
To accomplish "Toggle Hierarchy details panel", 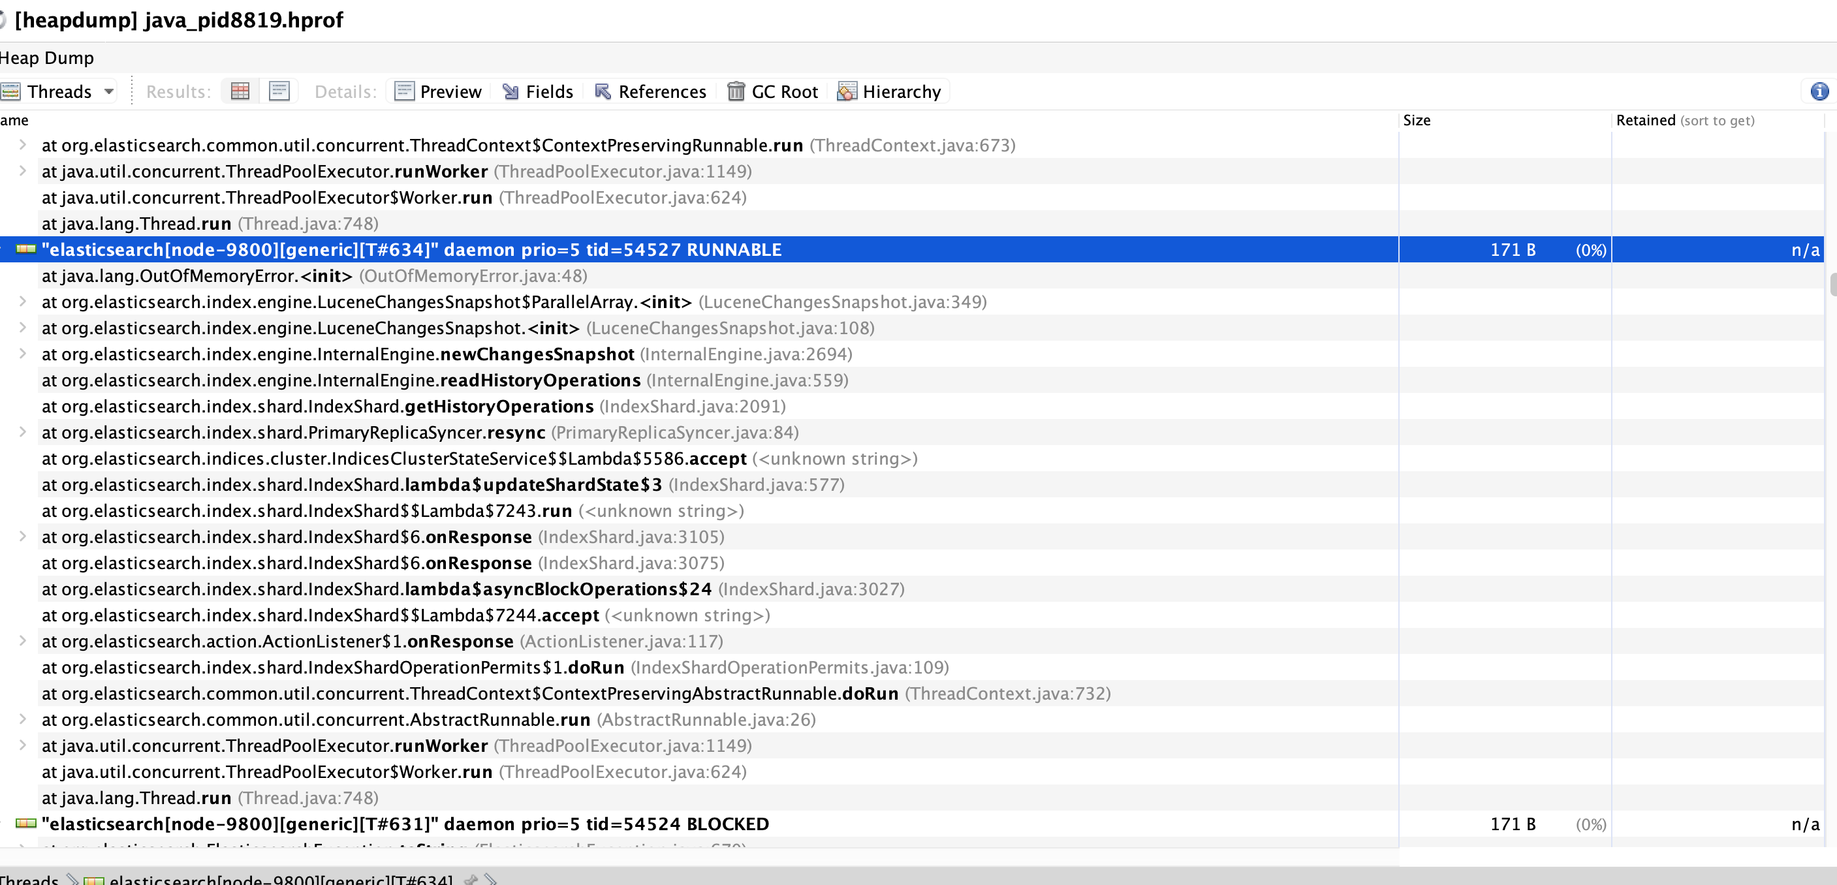I will 889,91.
